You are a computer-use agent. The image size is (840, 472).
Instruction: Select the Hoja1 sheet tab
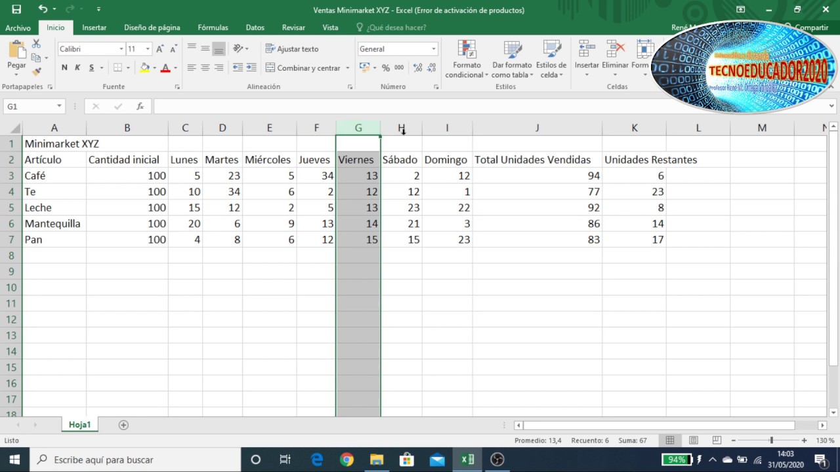tap(79, 425)
